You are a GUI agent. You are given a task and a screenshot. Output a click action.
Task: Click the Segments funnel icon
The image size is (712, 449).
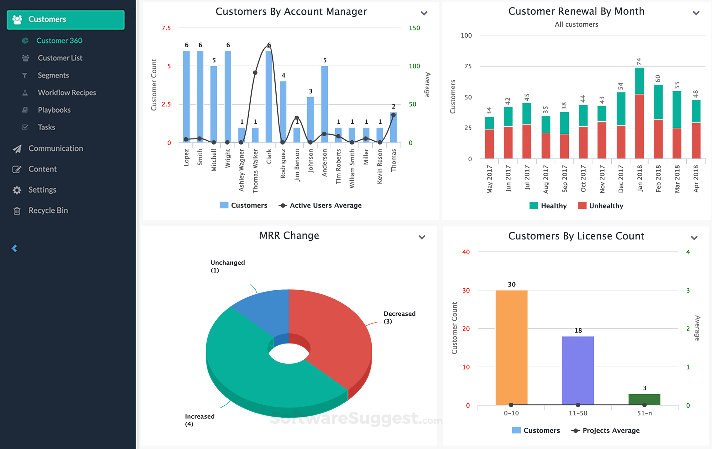pos(25,75)
